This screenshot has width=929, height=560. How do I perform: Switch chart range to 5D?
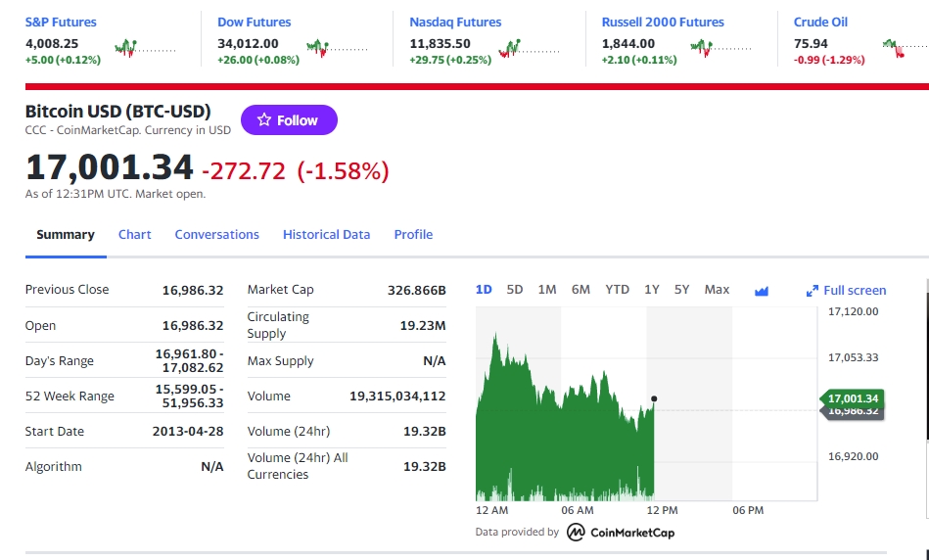(514, 290)
